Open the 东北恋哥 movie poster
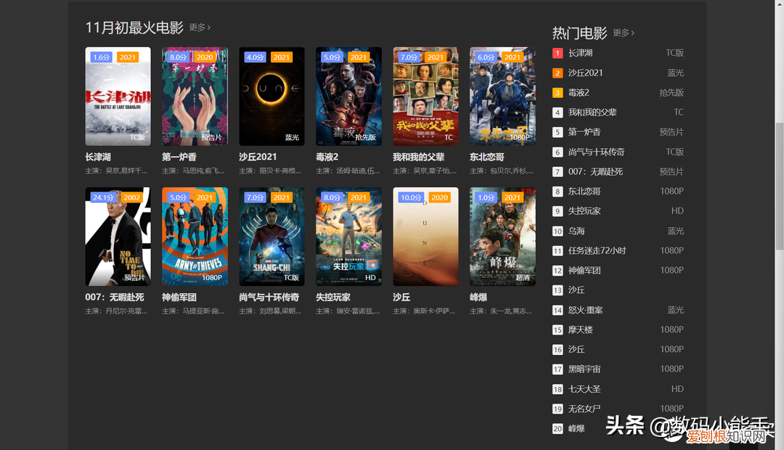 [502, 97]
